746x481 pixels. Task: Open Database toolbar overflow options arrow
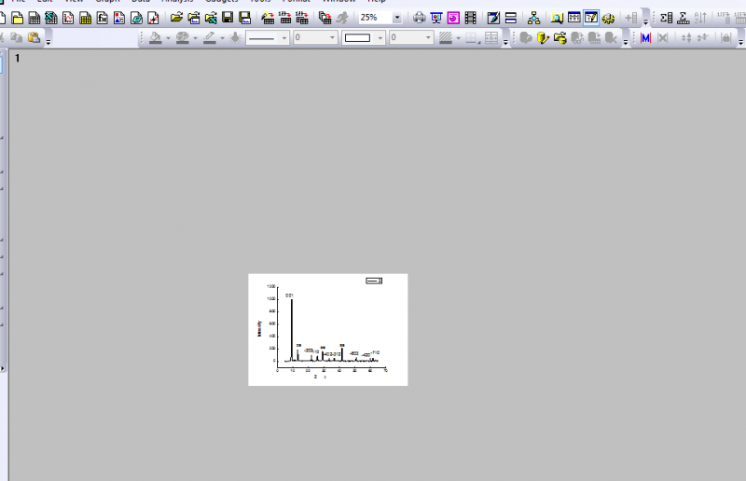pos(626,42)
